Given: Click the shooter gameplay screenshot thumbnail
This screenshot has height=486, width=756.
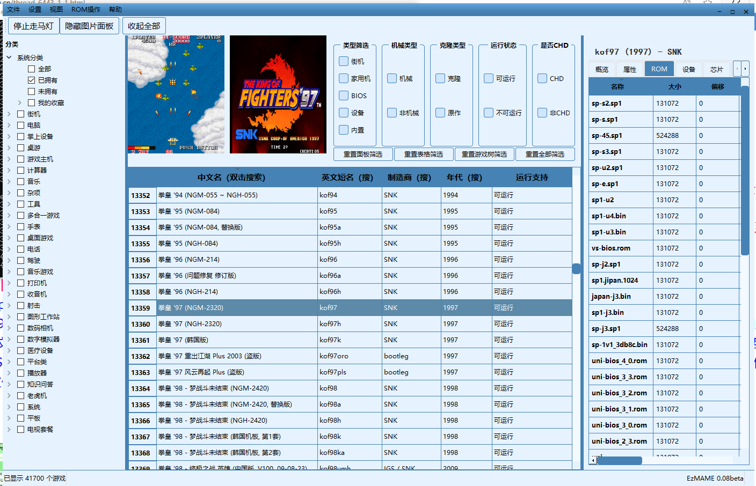Looking at the screenshot, I should pyautogui.click(x=176, y=94).
